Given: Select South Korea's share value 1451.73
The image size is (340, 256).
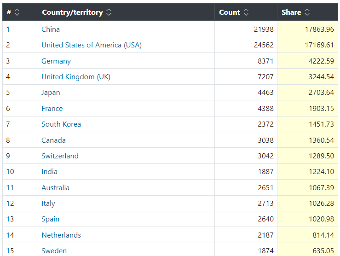Looking at the screenshot, I should coord(321,124).
